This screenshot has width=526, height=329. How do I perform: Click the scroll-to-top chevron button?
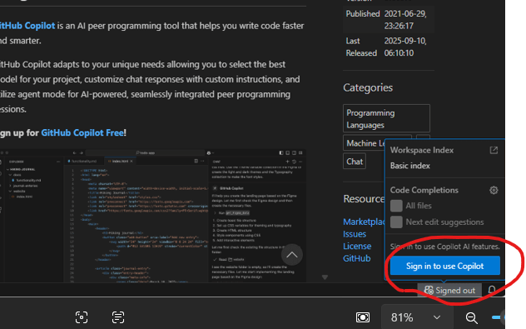[292, 255]
